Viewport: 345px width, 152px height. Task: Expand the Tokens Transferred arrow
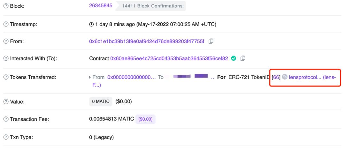(x=90, y=77)
